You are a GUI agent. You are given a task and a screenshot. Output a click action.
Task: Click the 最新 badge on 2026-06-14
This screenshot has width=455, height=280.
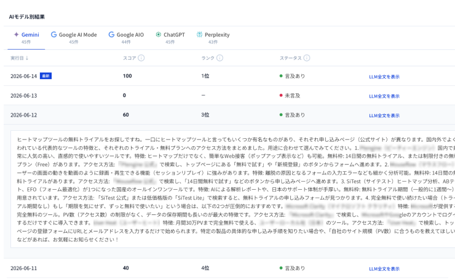pyautogui.click(x=45, y=76)
